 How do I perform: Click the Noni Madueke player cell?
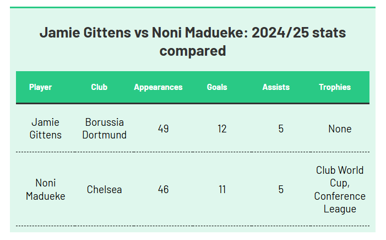[x=45, y=189]
